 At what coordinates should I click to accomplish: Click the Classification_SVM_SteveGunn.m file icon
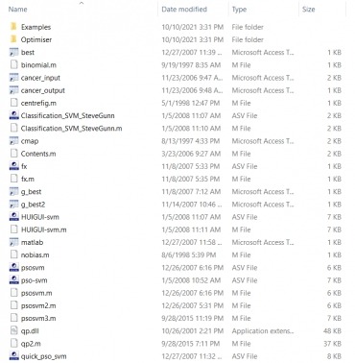click(x=13, y=128)
